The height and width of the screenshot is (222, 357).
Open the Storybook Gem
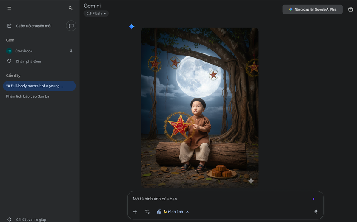coord(24,51)
